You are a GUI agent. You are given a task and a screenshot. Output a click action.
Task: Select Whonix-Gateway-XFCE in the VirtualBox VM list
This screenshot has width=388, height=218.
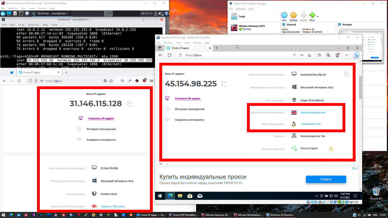pos(254,28)
